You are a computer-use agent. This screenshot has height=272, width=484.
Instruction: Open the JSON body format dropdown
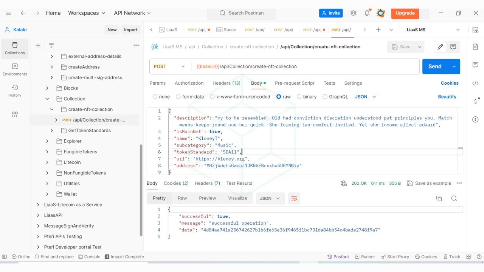click(x=365, y=97)
